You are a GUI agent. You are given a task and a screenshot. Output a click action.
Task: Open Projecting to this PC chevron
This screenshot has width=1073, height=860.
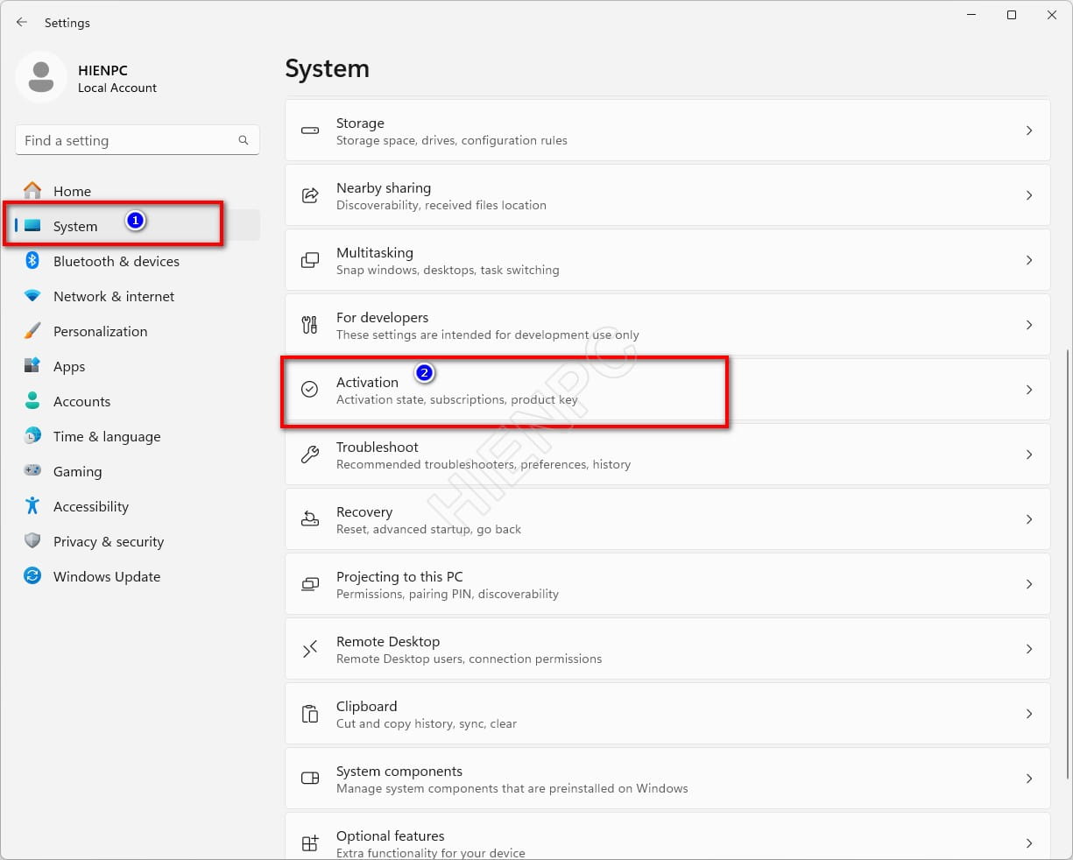1029,584
